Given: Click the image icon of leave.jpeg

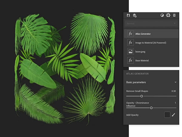Looking at the screenshot, I should pyautogui.click(x=130, y=51).
